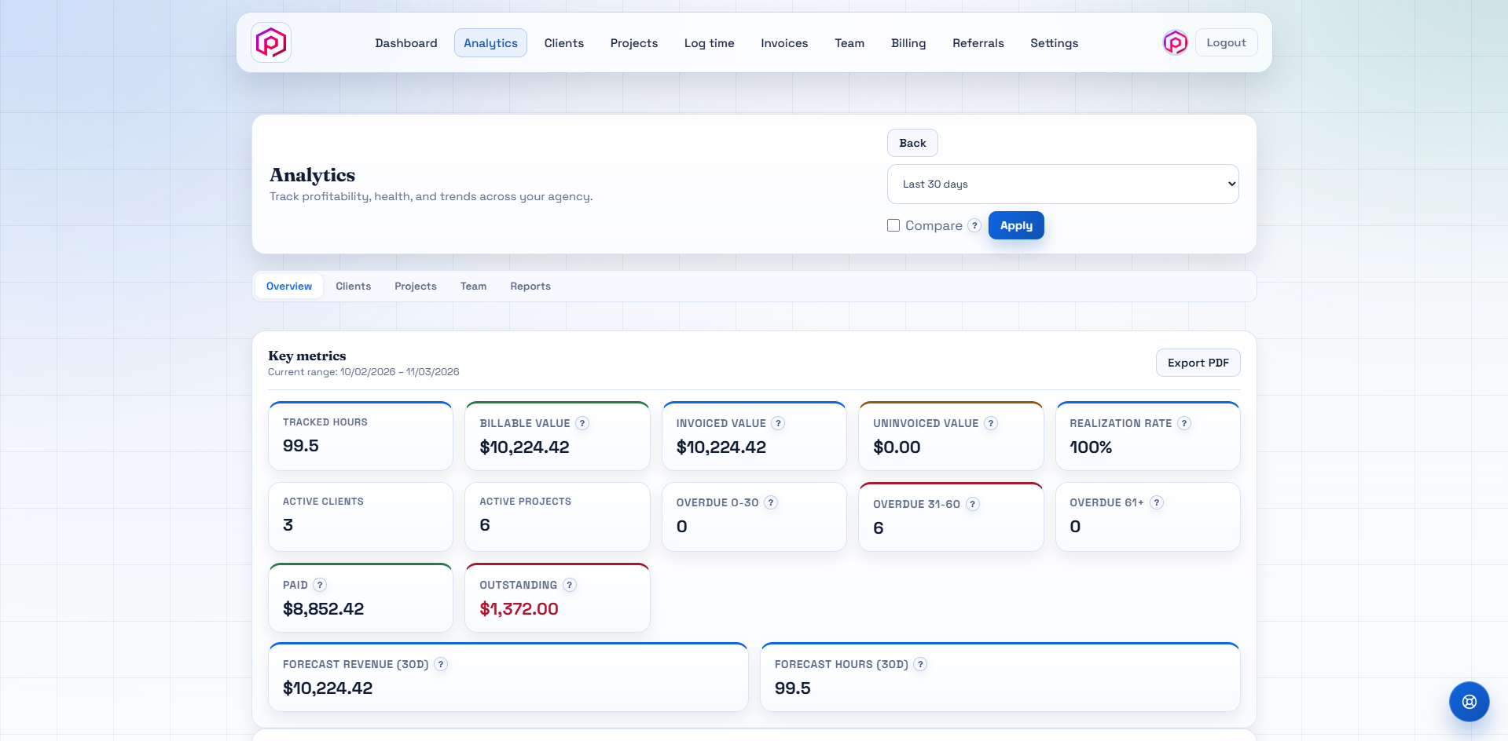Click the app logo in the navigation bar
Viewport: 1508px width, 741px height.
(270, 42)
